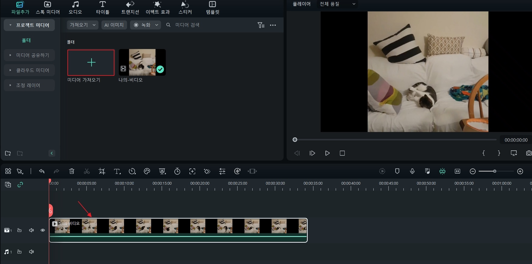The height and width of the screenshot is (264, 532).
Task: Open the 가져오기 import dropdown
Action: point(82,25)
